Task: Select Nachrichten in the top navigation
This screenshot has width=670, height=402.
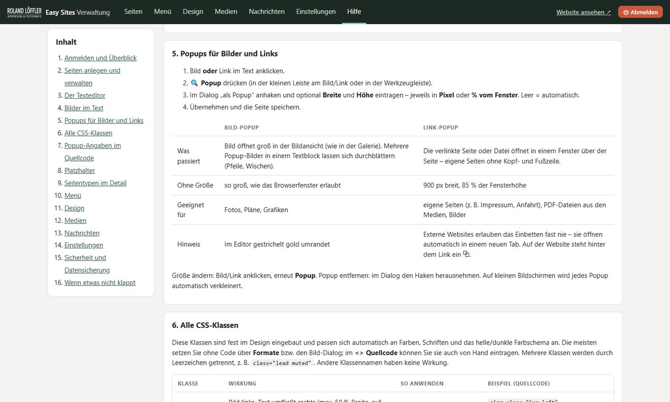Action: click(266, 12)
